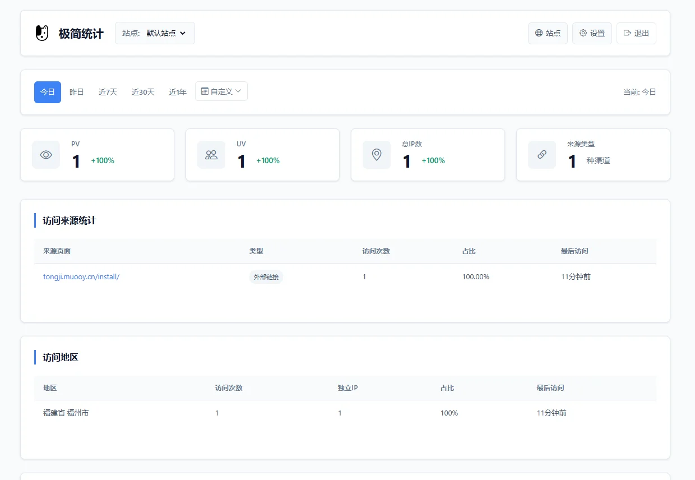Click the 外部链接 type badge
The width and height of the screenshot is (695, 480).
tap(266, 277)
